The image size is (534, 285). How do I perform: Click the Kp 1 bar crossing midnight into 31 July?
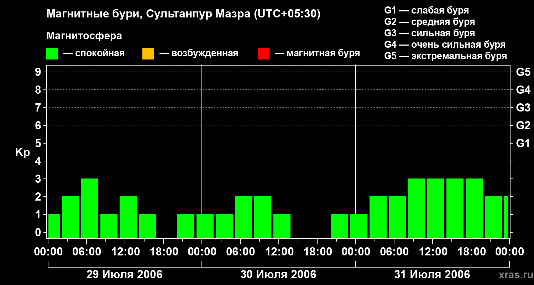tap(359, 226)
